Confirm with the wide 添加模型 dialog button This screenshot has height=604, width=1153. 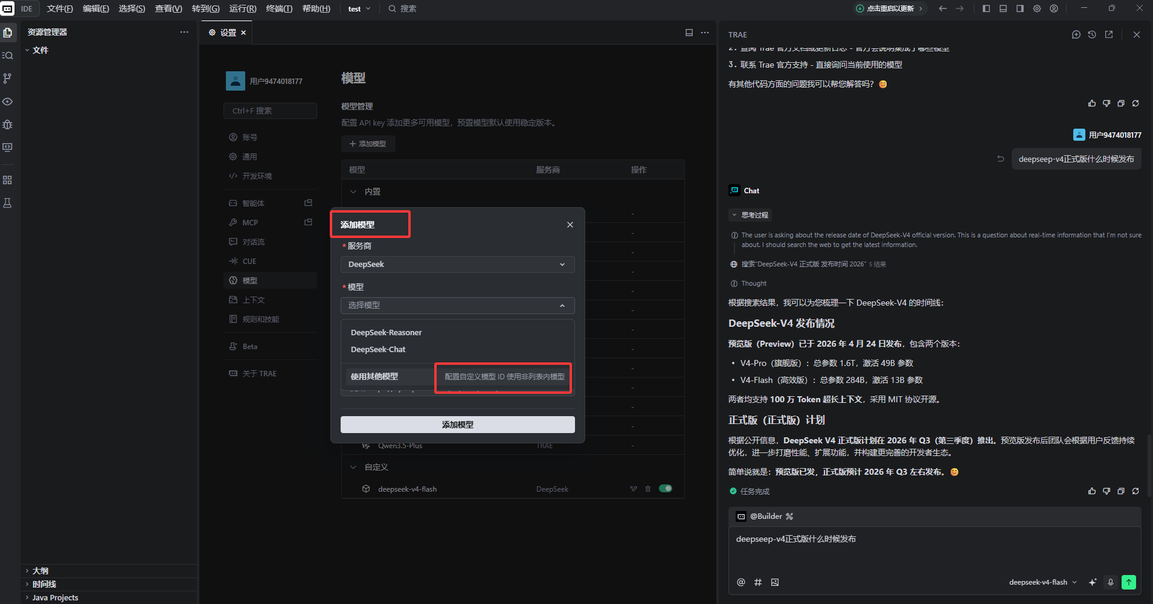tap(457, 425)
